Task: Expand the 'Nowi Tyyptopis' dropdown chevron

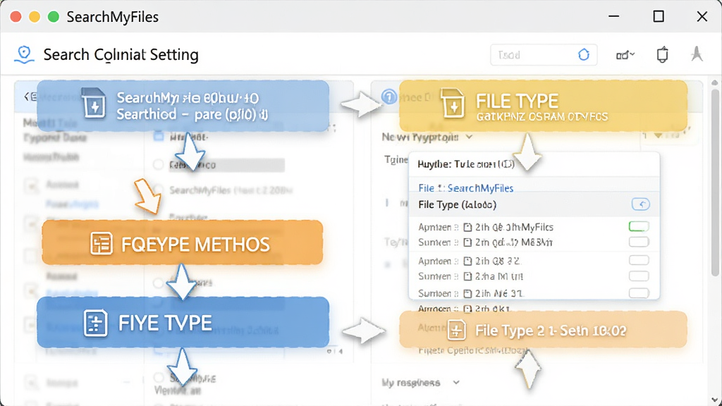Action: click(x=469, y=137)
